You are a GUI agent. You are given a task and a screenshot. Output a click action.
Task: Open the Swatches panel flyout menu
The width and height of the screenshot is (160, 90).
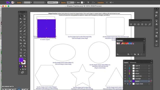tap(144, 40)
